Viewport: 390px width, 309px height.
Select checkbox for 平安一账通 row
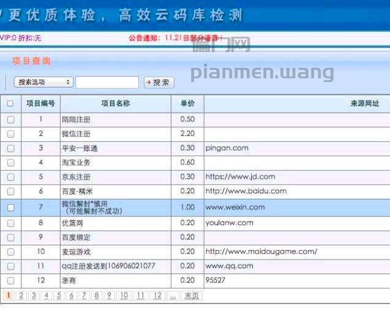10,149
